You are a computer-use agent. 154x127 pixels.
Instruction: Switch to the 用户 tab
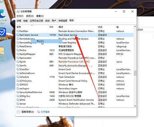[54, 21]
